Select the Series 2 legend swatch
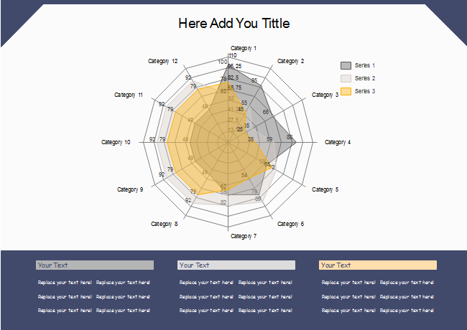 [x=346, y=78]
